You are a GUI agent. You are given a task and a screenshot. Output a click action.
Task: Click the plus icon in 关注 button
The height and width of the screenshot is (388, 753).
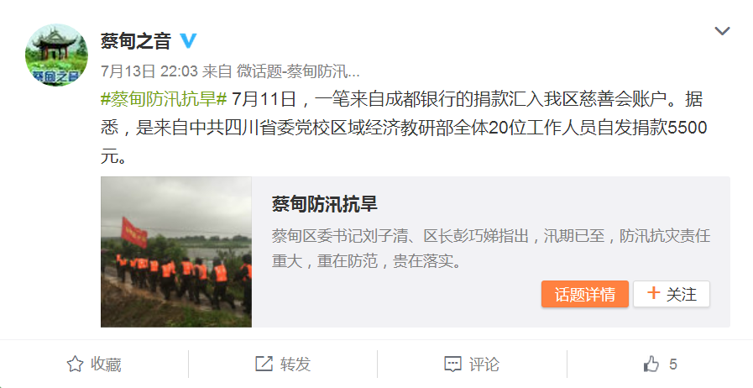point(653,293)
